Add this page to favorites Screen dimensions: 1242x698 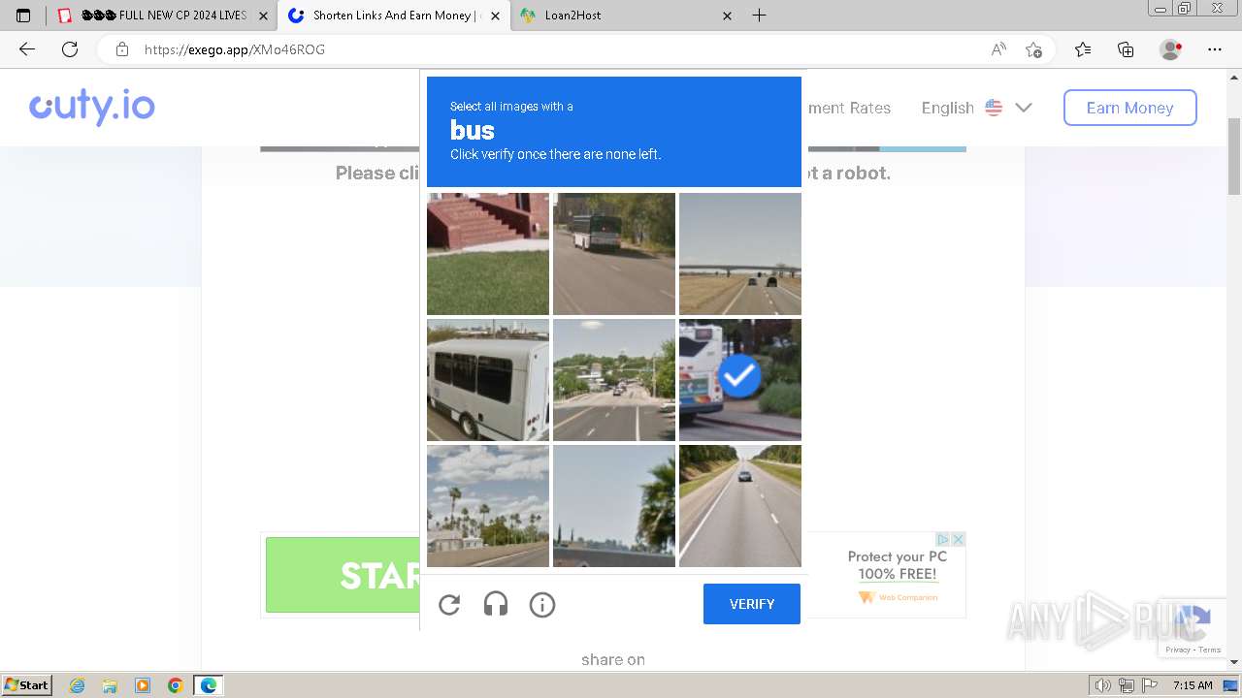pyautogui.click(x=1033, y=49)
